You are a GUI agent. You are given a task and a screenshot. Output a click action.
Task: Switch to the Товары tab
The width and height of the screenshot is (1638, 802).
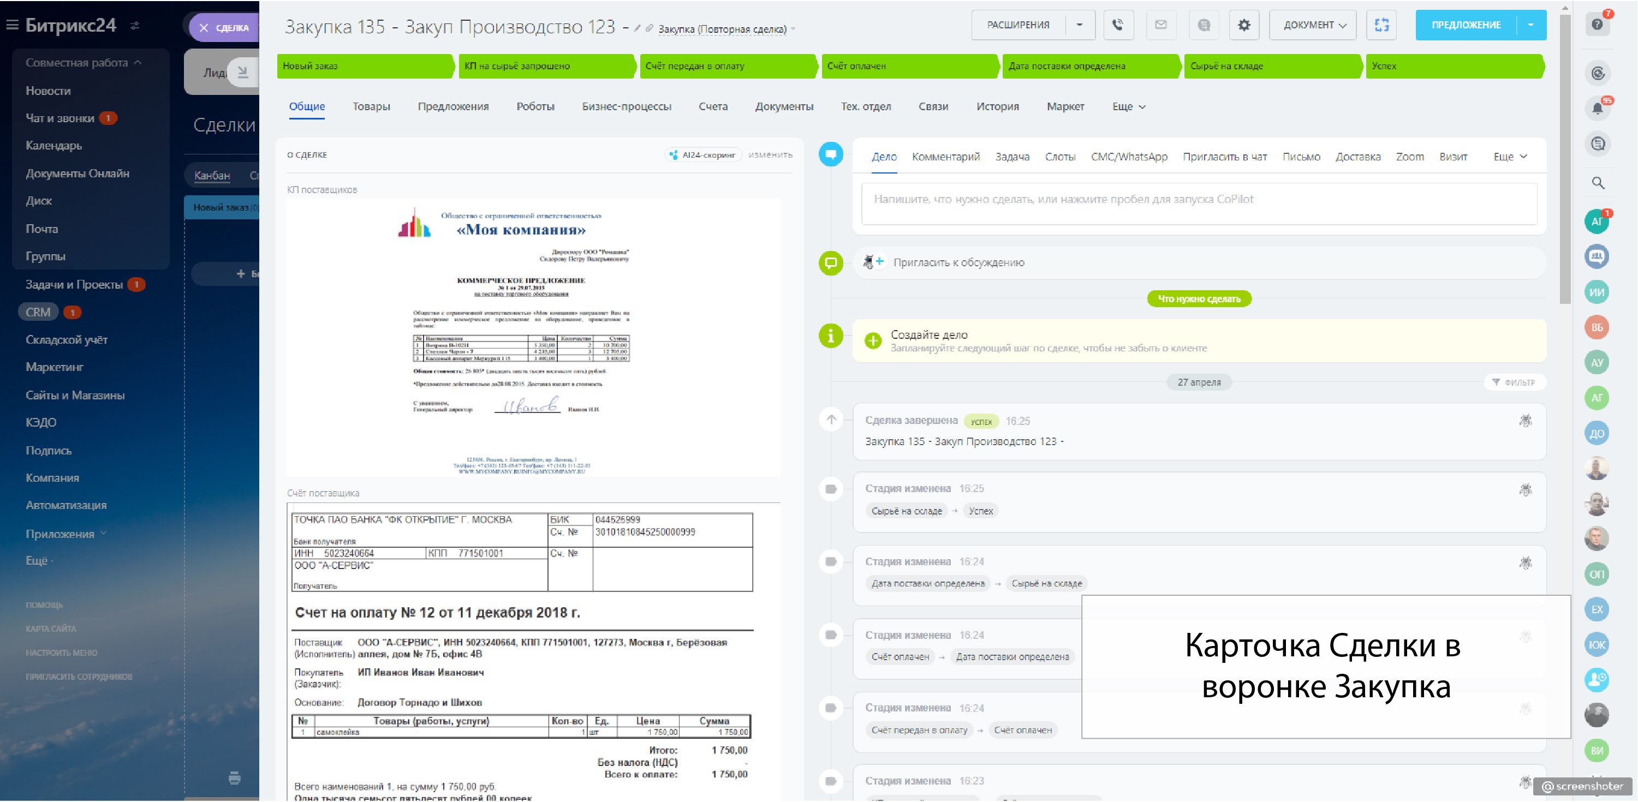371,107
